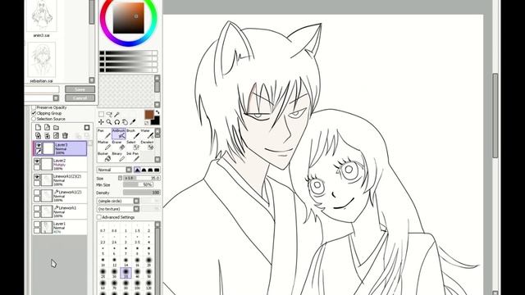The width and height of the screenshot is (525, 295).
Task: Click the Save button
Action: 80,89
